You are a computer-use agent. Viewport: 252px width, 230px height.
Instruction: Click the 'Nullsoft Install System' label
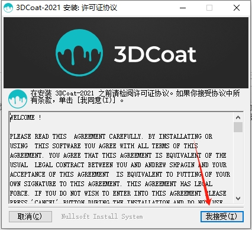102,216
